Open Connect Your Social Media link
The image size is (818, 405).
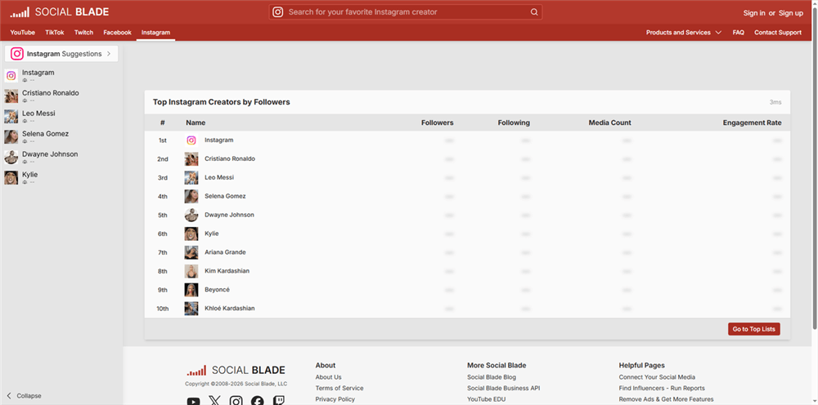(x=657, y=377)
